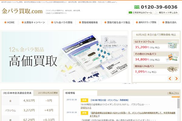Screen dimensions: 182x121
Task: Click the 1,095円 price text
Action: (x=141, y=72)
